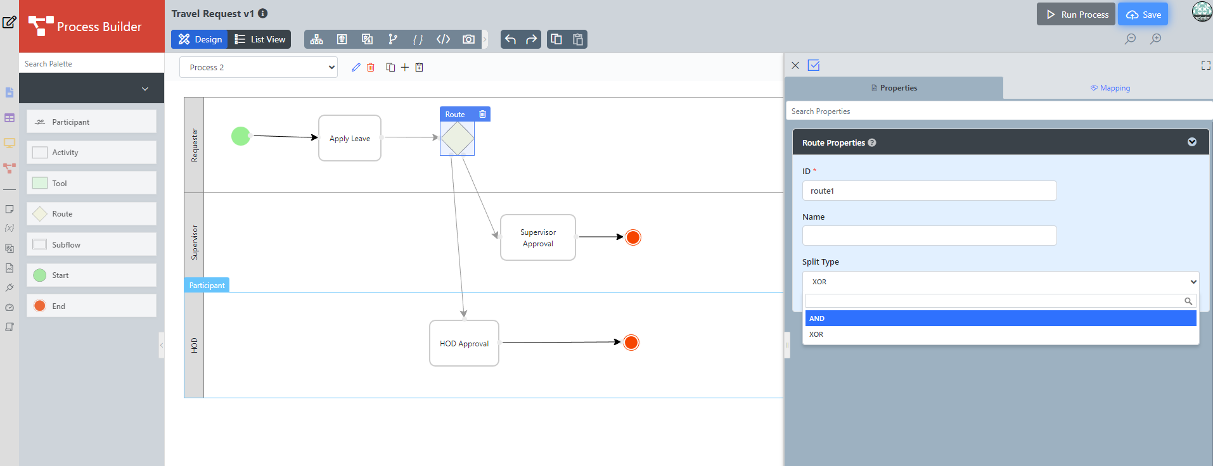The image size is (1213, 466).
Task: Click the red trash icon beside Process 2
Action: [x=371, y=67]
